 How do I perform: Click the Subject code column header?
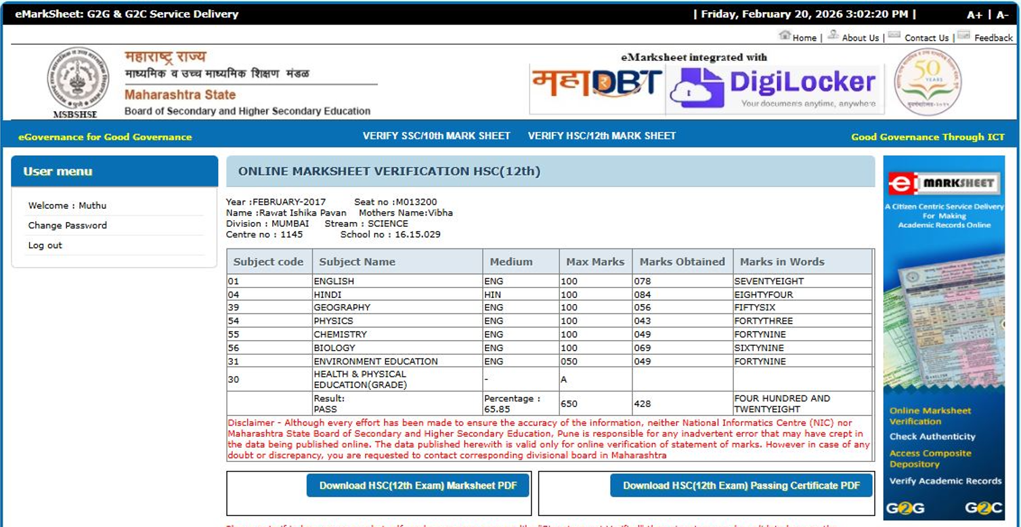(x=269, y=261)
